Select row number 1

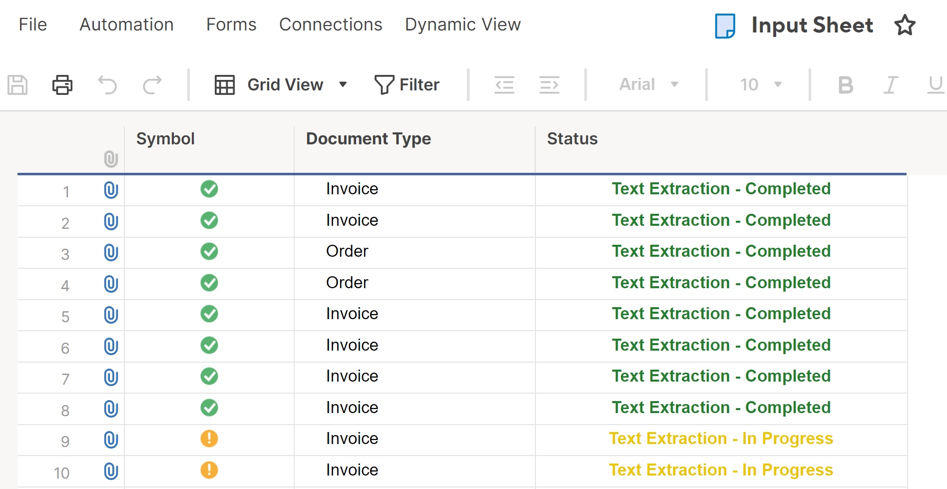(x=66, y=192)
